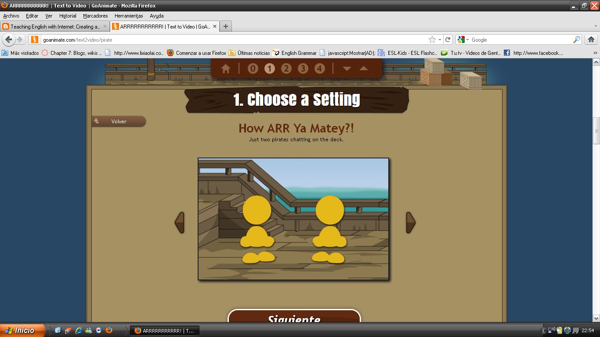The width and height of the screenshot is (600, 337).
Task: Click the vertical page scrollbar thumb
Action: click(596, 131)
